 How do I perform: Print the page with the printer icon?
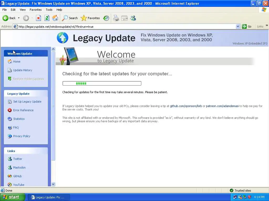pyautogui.click(x=116, y=18)
